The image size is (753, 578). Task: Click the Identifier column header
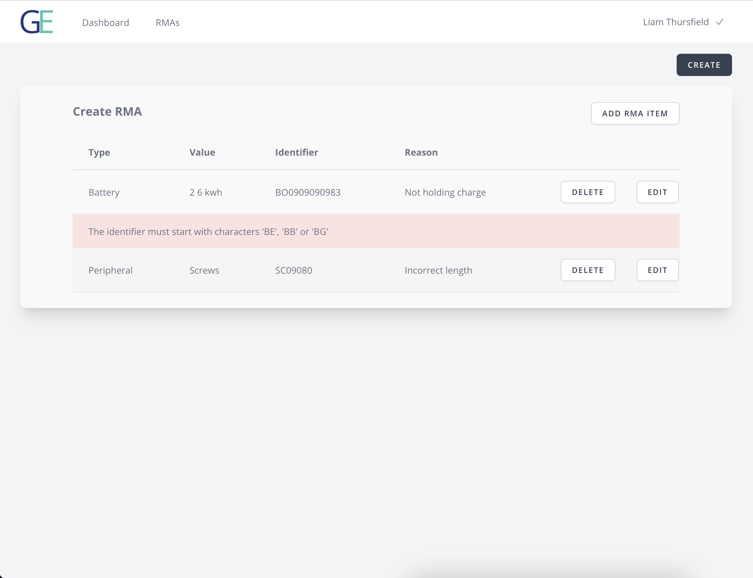(x=296, y=152)
